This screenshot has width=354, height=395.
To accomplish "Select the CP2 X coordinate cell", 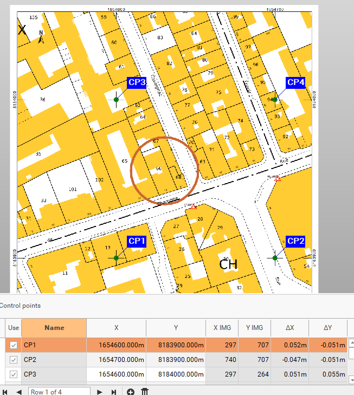I will pos(116,360).
